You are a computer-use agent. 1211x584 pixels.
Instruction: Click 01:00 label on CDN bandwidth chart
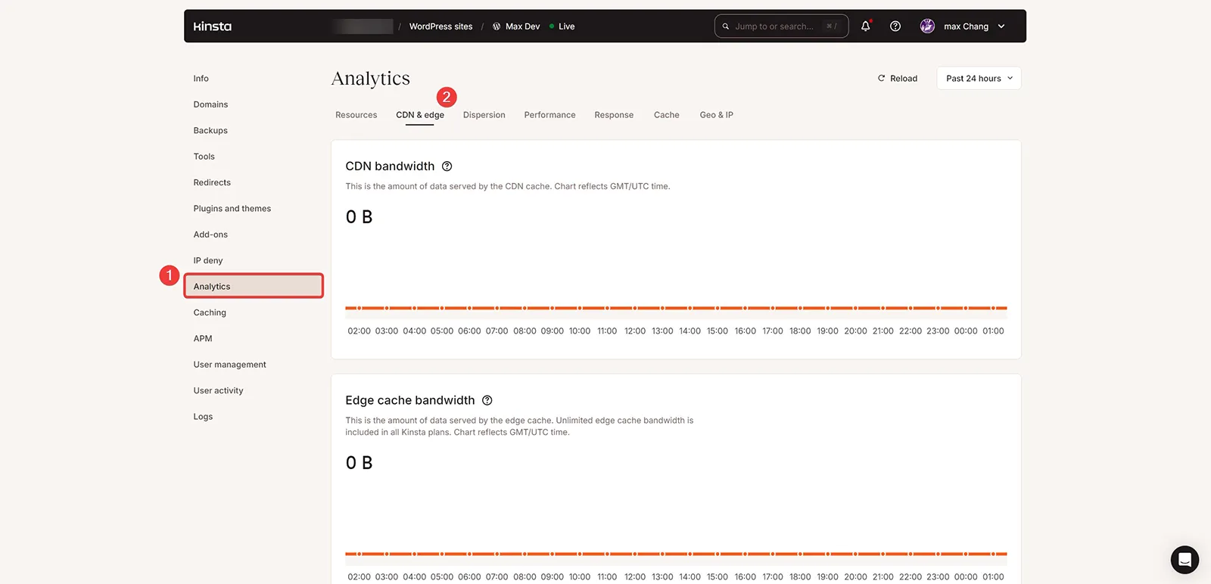coord(993,331)
